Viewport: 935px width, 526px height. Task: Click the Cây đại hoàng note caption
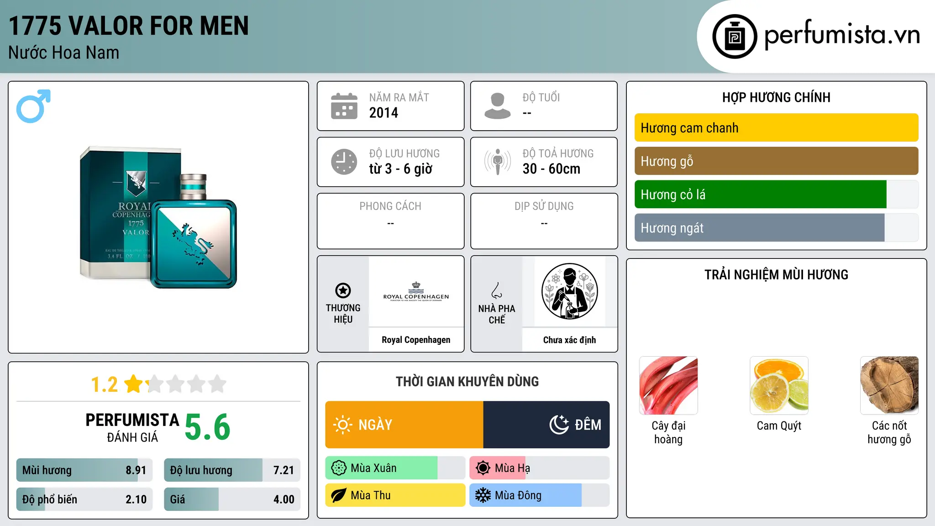pos(668,432)
